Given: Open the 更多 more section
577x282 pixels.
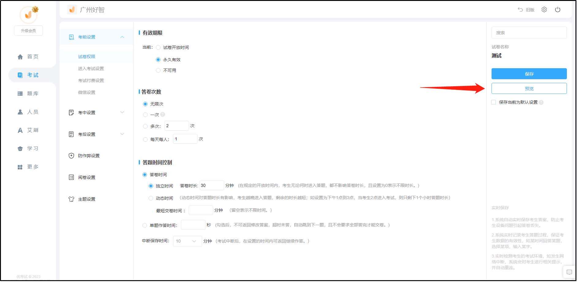Looking at the screenshot, I should [32, 167].
